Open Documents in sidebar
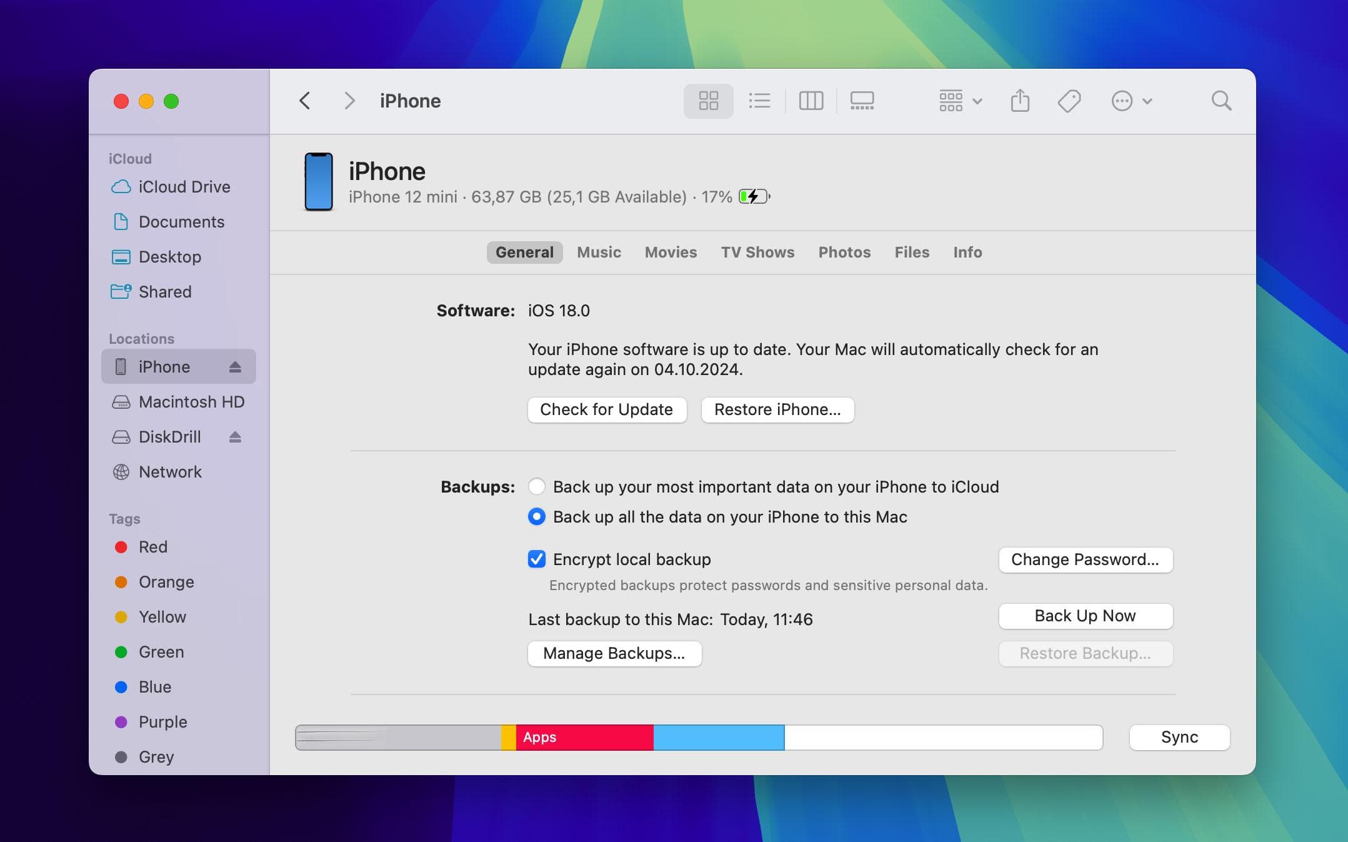The height and width of the screenshot is (842, 1348). (x=179, y=222)
